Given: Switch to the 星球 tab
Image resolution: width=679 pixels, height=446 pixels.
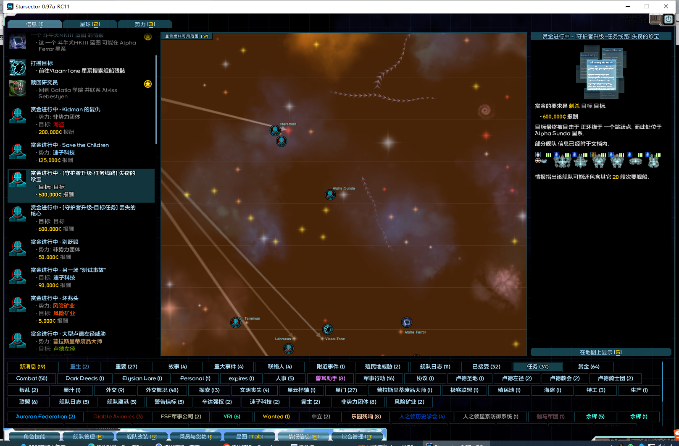Looking at the screenshot, I should point(89,24).
